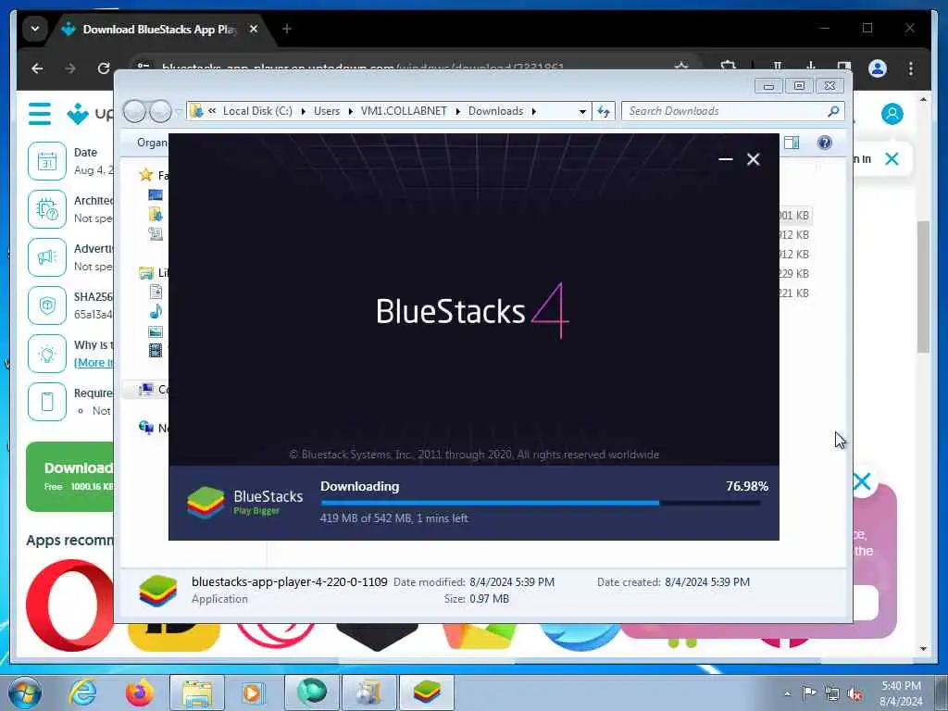Expand the arrow after Users in breadcrumb

350,111
